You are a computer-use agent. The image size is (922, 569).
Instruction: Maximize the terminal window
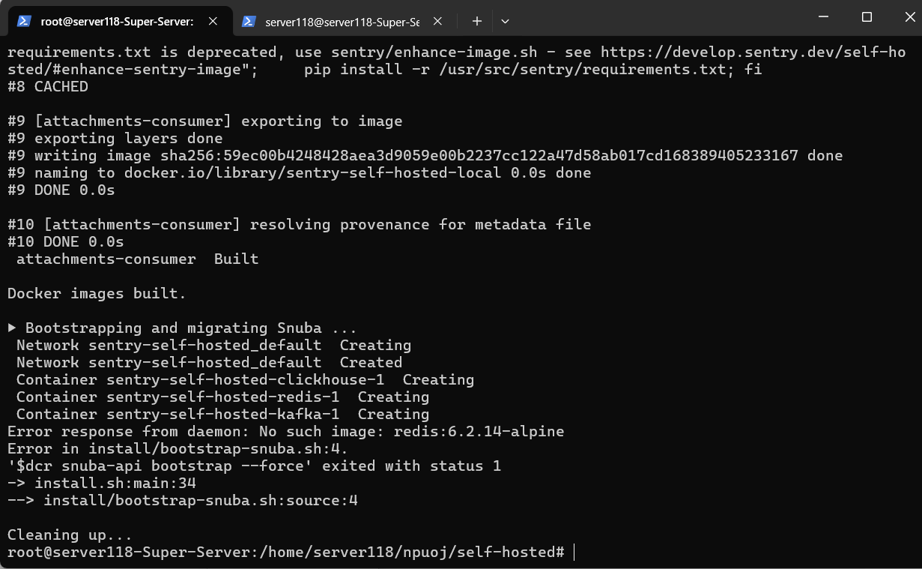pyautogui.click(x=867, y=17)
